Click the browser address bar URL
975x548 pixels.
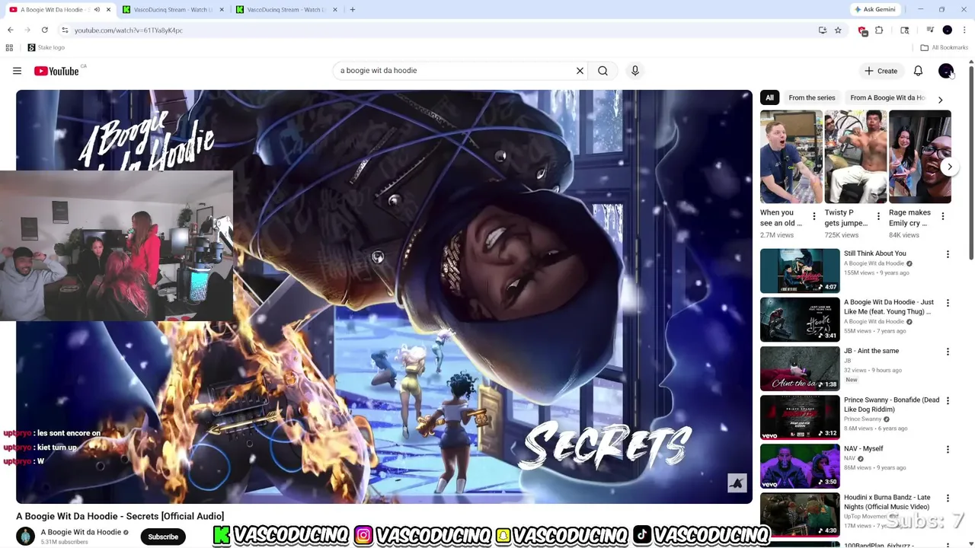[129, 30]
